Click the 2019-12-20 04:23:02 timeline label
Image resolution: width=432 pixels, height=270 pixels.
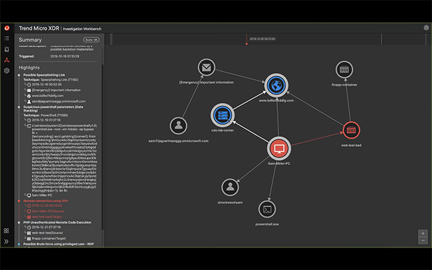click(263, 39)
